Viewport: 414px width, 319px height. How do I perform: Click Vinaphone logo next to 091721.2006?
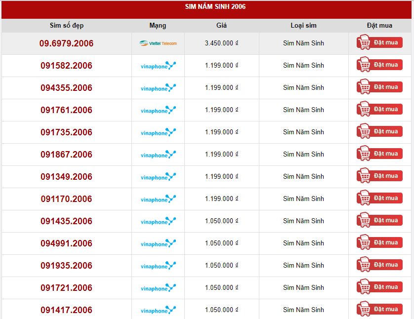[158, 287]
